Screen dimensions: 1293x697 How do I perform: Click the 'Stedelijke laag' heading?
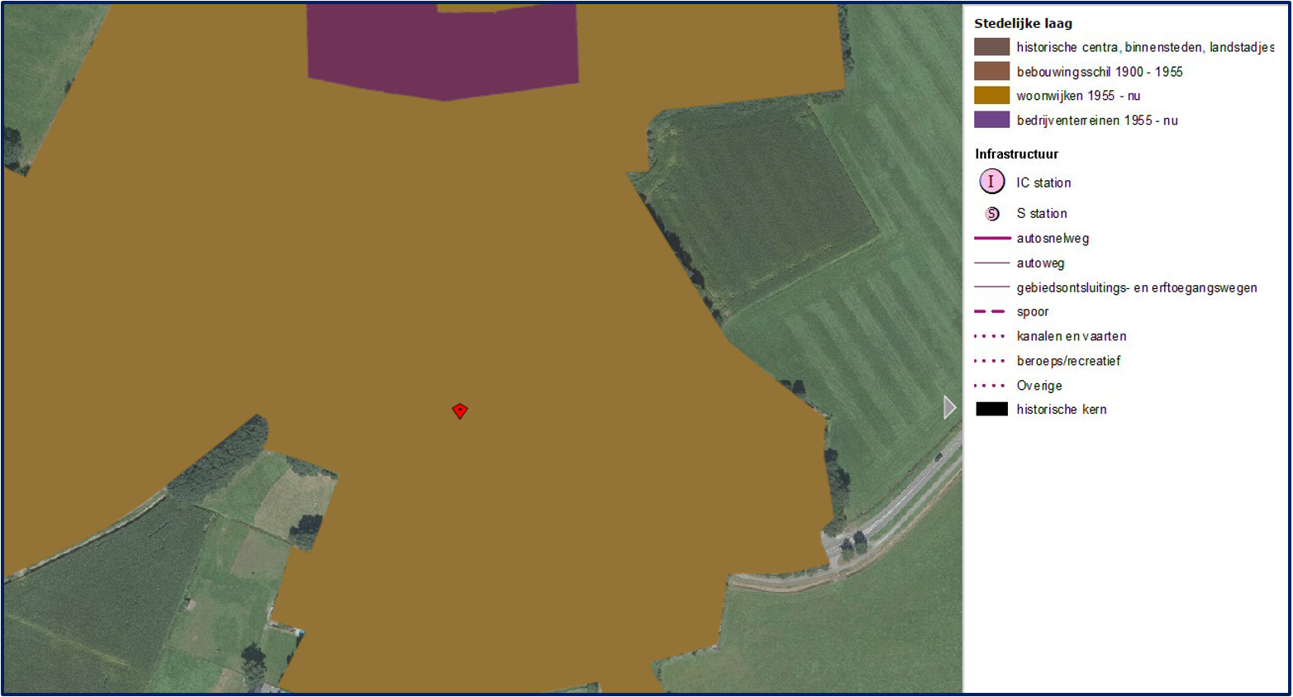pyautogui.click(x=1023, y=23)
